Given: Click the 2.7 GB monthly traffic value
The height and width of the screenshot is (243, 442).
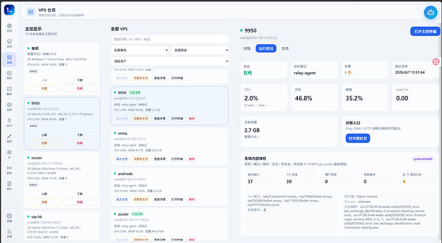Looking at the screenshot, I should pyautogui.click(x=252, y=130).
